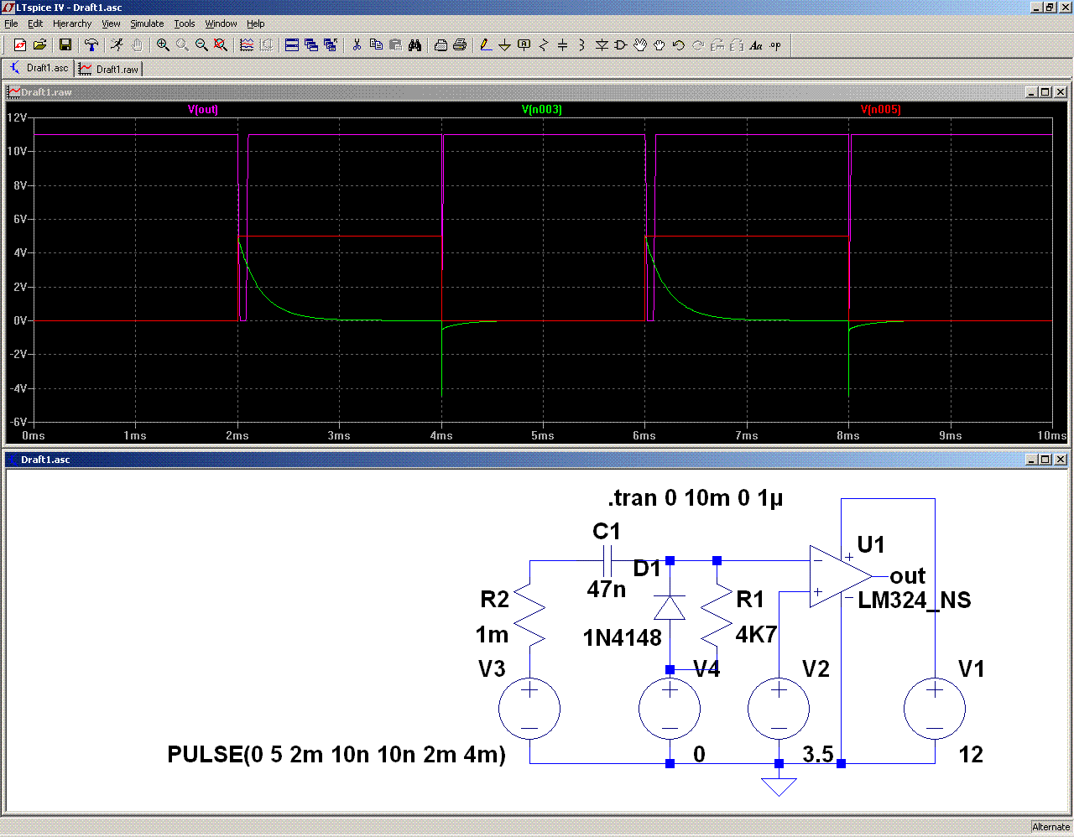Image resolution: width=1074 pixels, height=837 pixels.
Task: Select the Resistor component tool
Action: tap(543, 45)
